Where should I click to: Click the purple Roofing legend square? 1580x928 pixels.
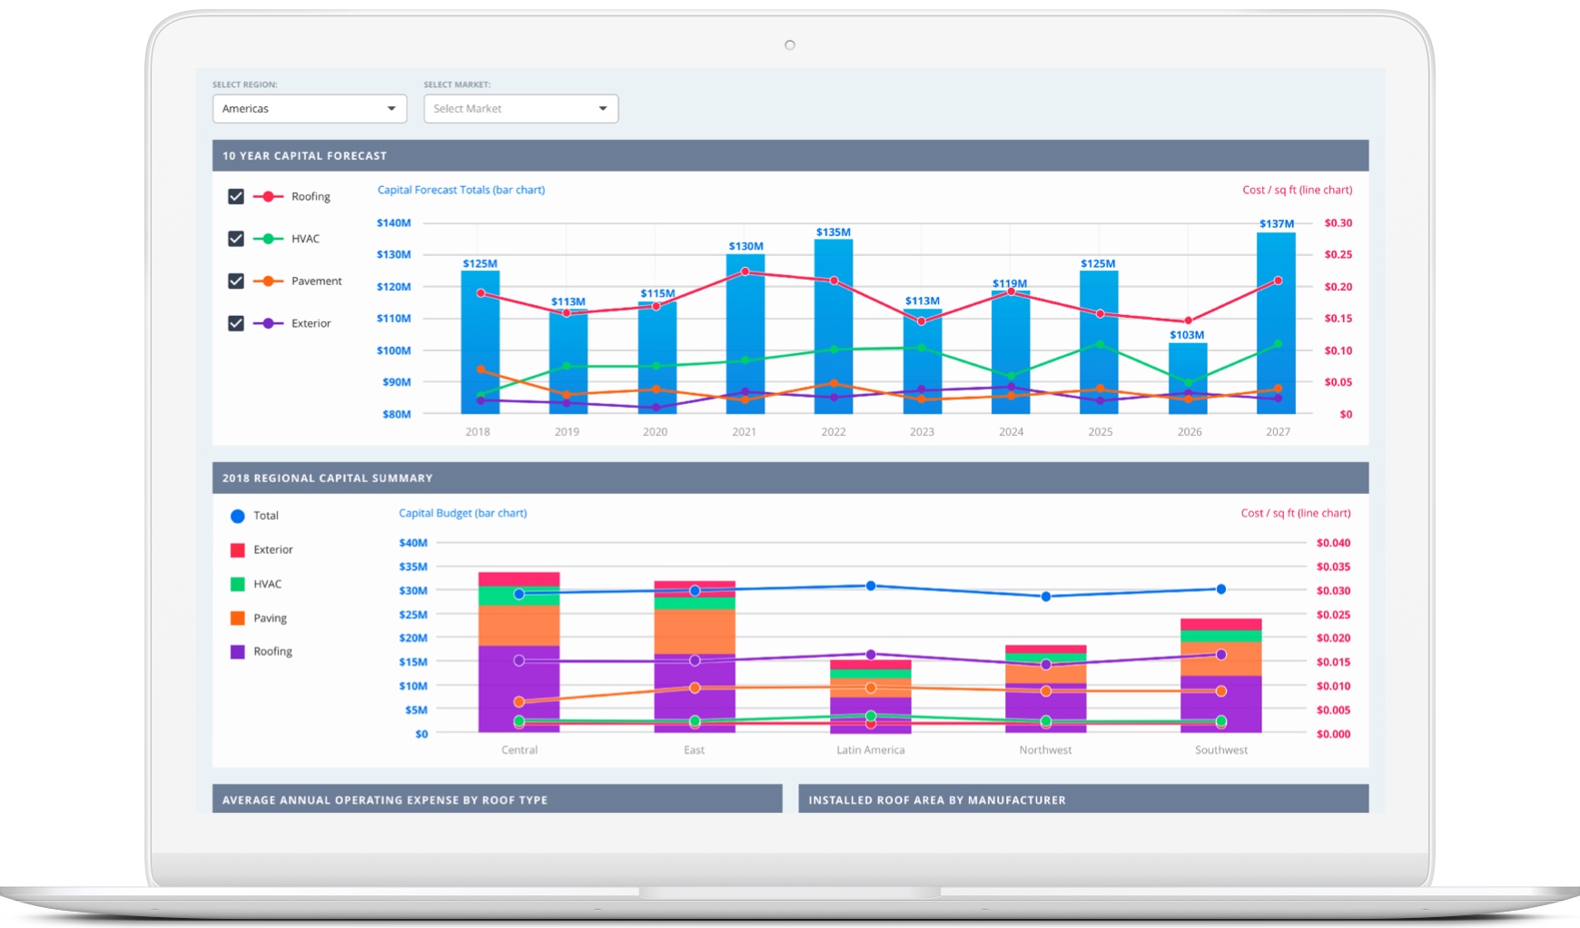238,652
